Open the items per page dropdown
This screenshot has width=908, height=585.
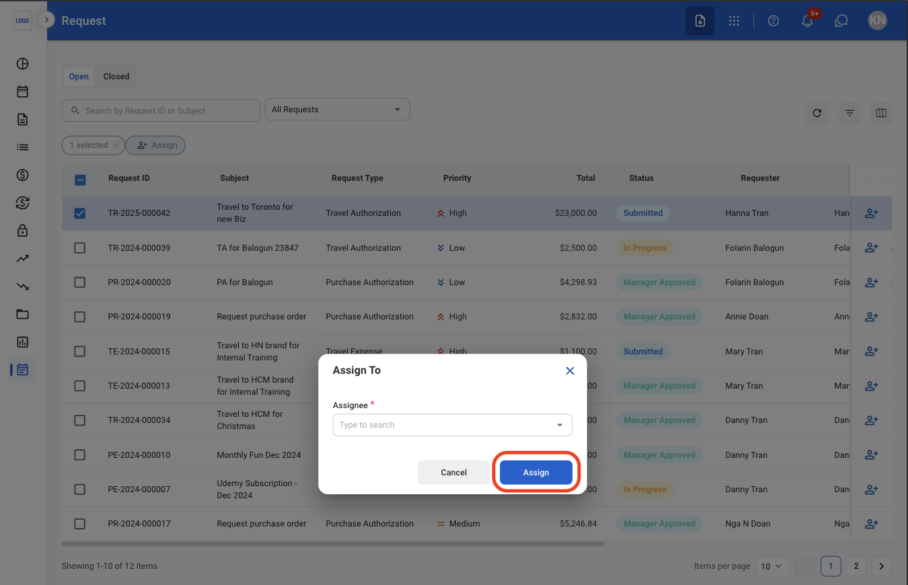pos(772,566)
